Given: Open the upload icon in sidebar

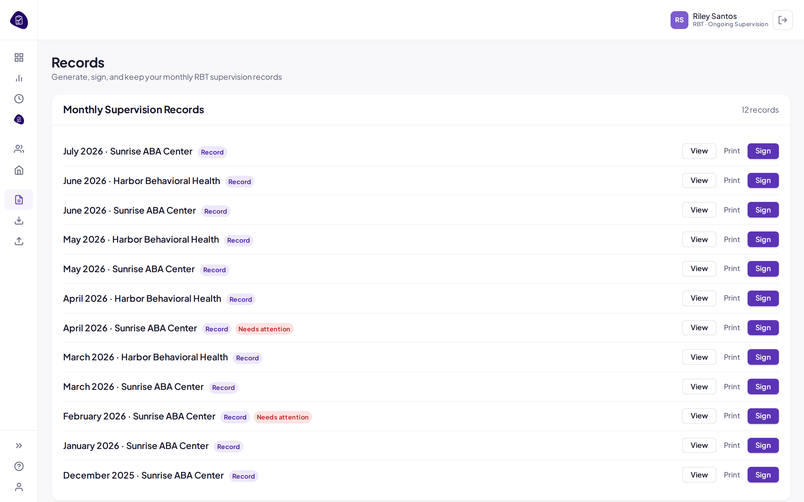Looking at the screenshot, I should [19, 241].
